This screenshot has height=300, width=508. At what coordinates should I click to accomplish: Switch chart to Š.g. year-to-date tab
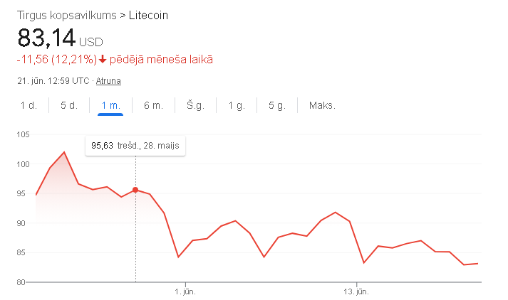[x=195, y=105]
